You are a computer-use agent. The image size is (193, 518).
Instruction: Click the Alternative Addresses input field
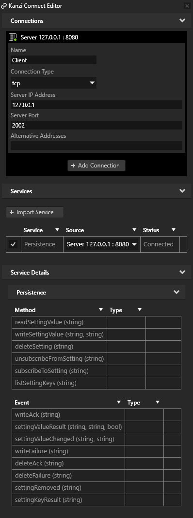pyautogui.click(x=96, y=146)
